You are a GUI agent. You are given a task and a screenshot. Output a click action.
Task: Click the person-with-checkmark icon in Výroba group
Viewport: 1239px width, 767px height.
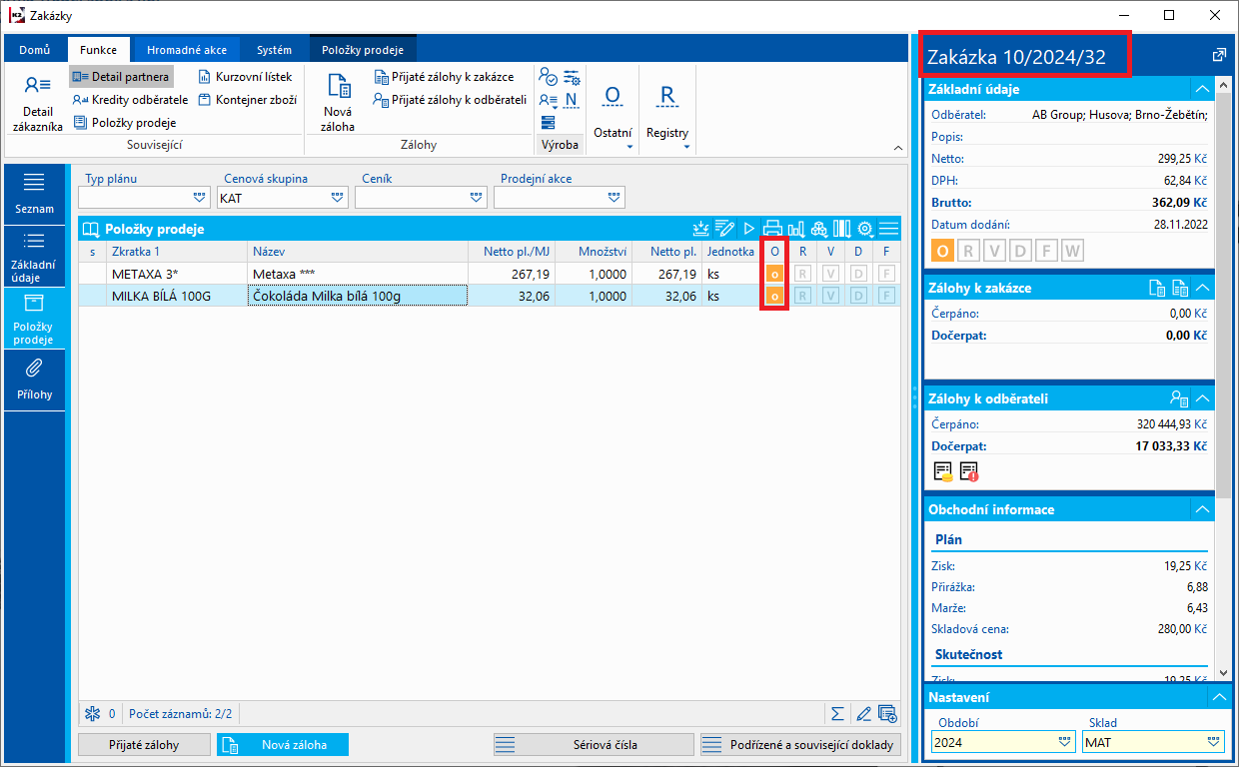coord(548,77)
